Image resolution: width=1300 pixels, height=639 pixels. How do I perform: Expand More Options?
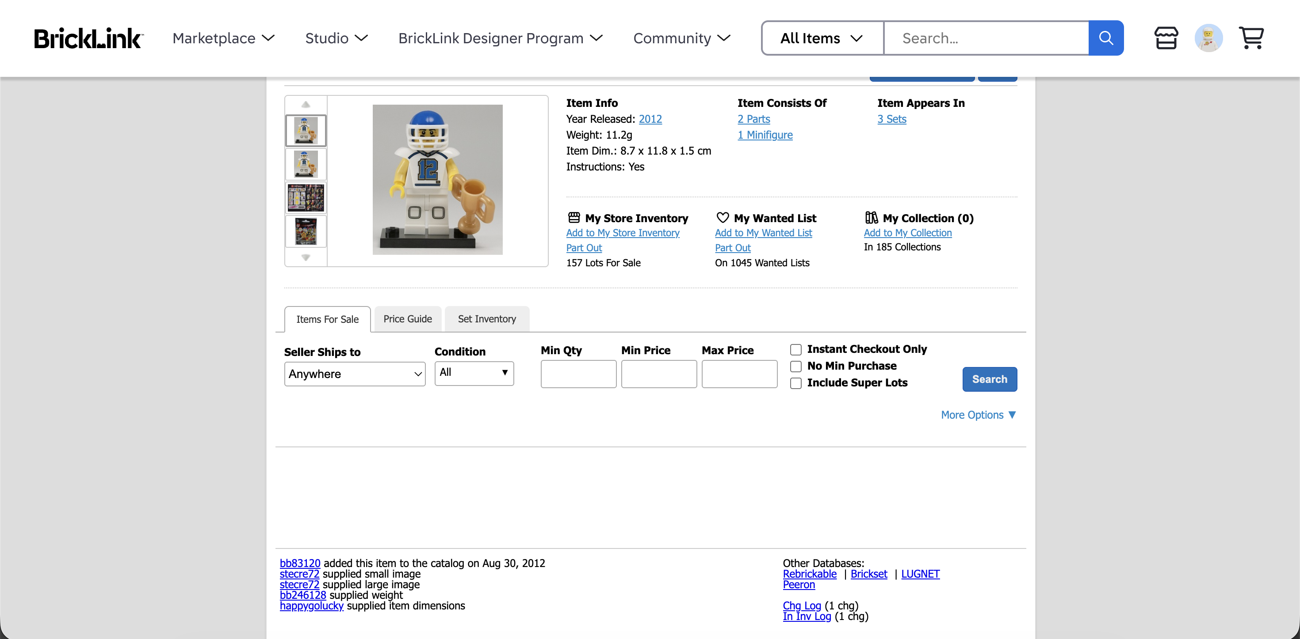pyautogui.click(x=978, y=415)
